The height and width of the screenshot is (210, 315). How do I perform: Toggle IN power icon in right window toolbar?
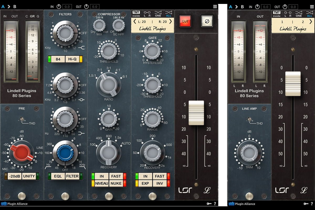click(258, 7)
